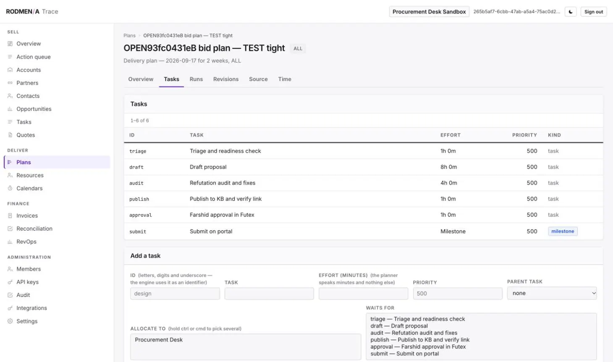Click the Opportunities chart icon
This screenshot has width=613, height=362.
10,109
